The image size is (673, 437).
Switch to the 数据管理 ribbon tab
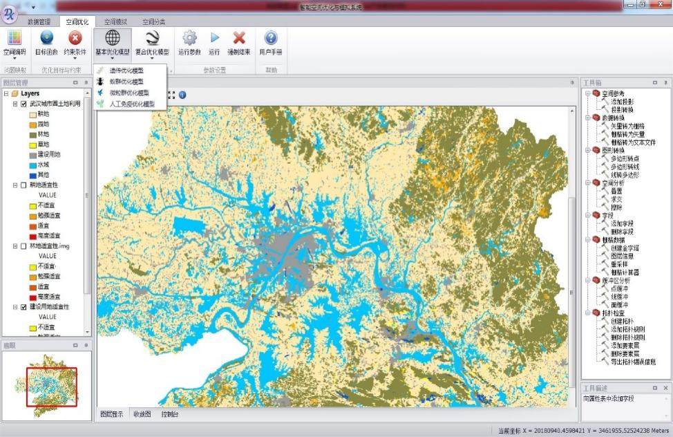coord(39,22)
